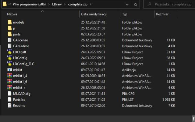The width and height of the screenshot is (195, 122).
Task: Go to Pliki programów (x86) breadcrumb
Action: click(32, 5)
